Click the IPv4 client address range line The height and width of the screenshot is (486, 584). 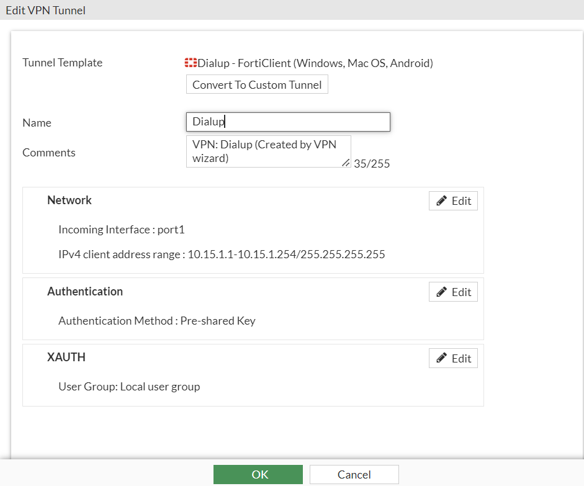pos(222,254)
